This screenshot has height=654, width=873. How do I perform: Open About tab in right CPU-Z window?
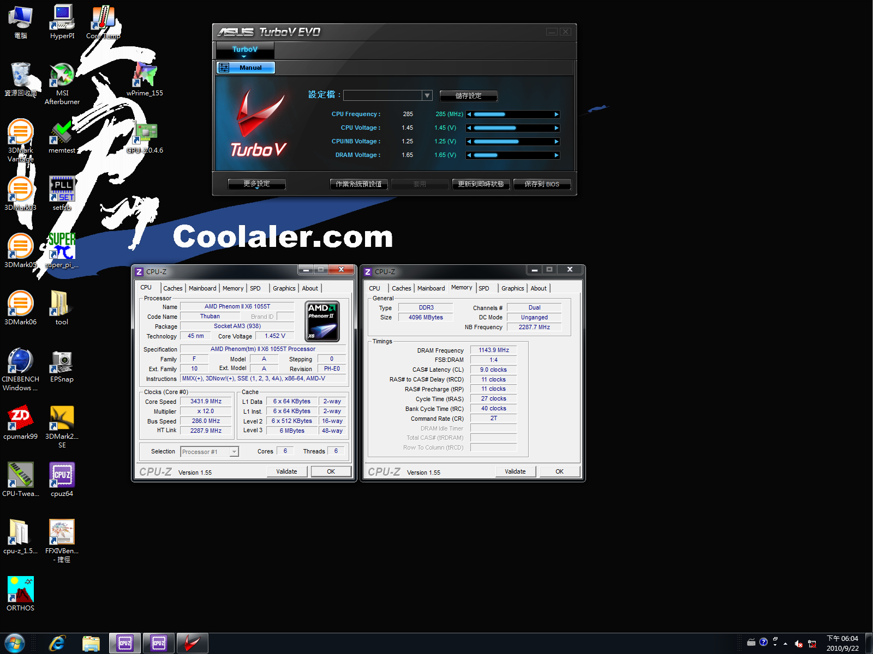pos(539,288)
